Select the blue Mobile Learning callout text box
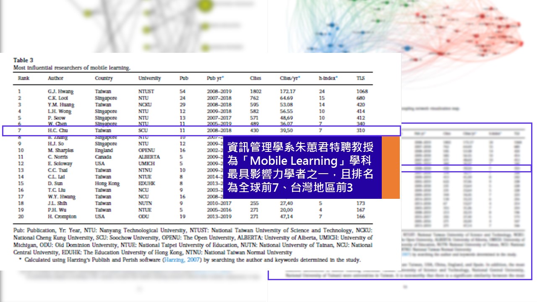The image size is (537, 302). pyautogui.click(x=302, y=167)
